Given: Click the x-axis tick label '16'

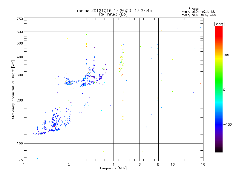Looking at the screenshot, I should pyautogui.click(x=203, y=164).
